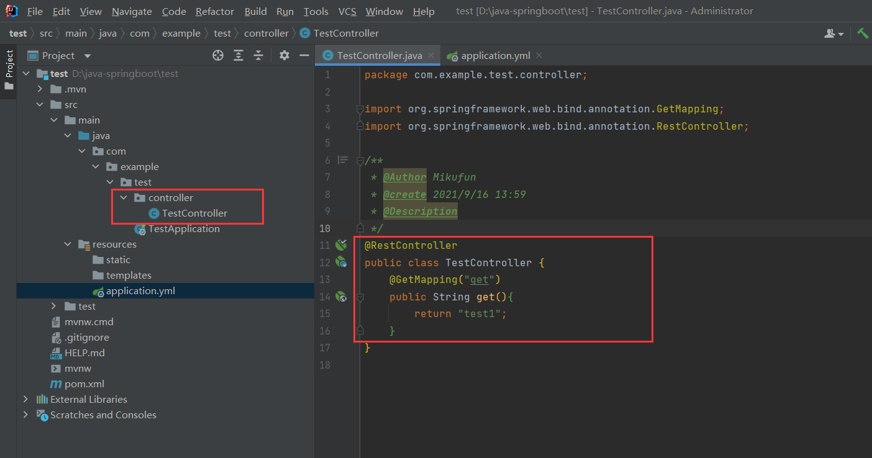Click the Build project hammer icon

tap(863, 34)
